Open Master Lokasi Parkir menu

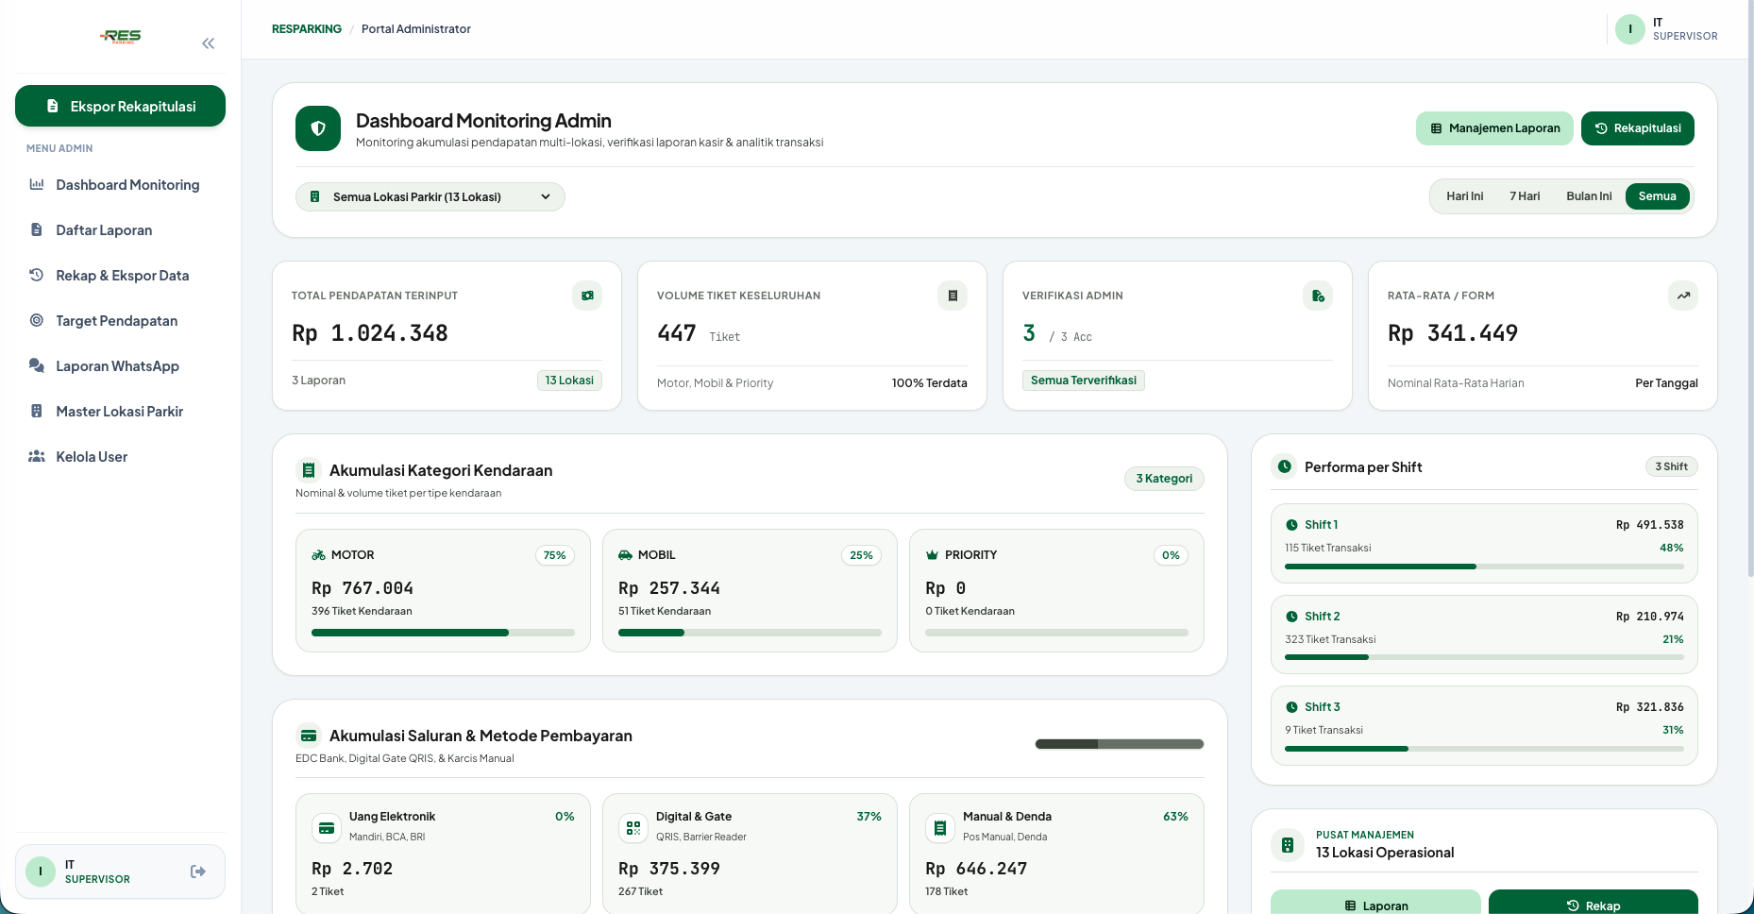[121, 412]
